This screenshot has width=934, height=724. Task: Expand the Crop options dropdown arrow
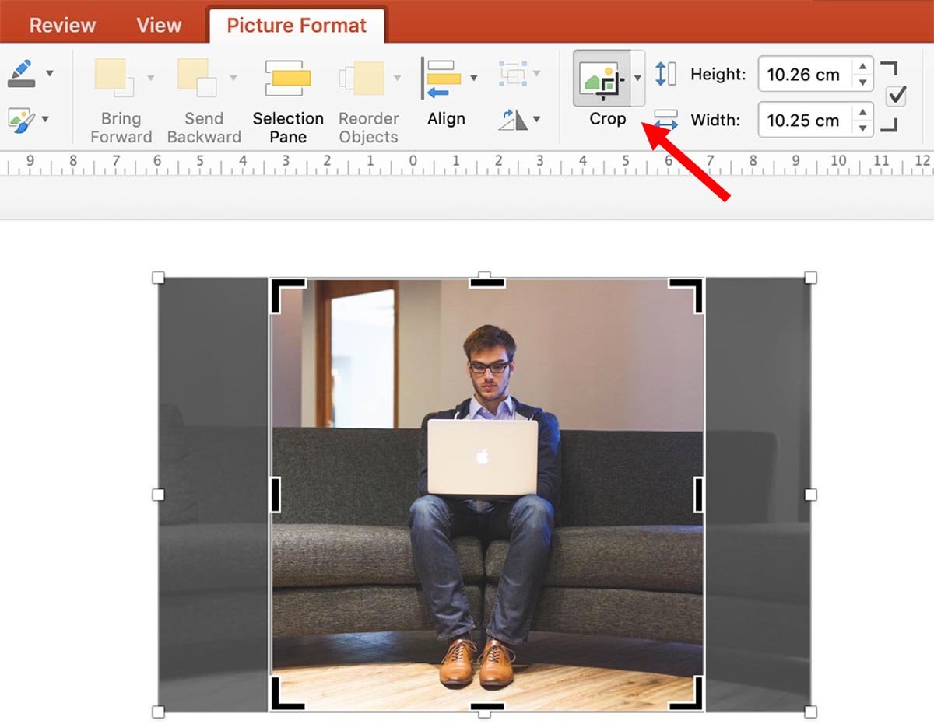[x=637, y=78]
